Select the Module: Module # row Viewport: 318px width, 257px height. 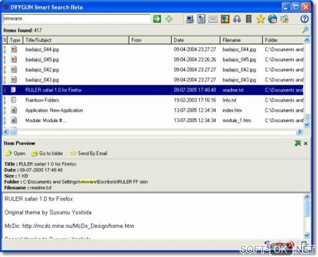pos(153,120)
